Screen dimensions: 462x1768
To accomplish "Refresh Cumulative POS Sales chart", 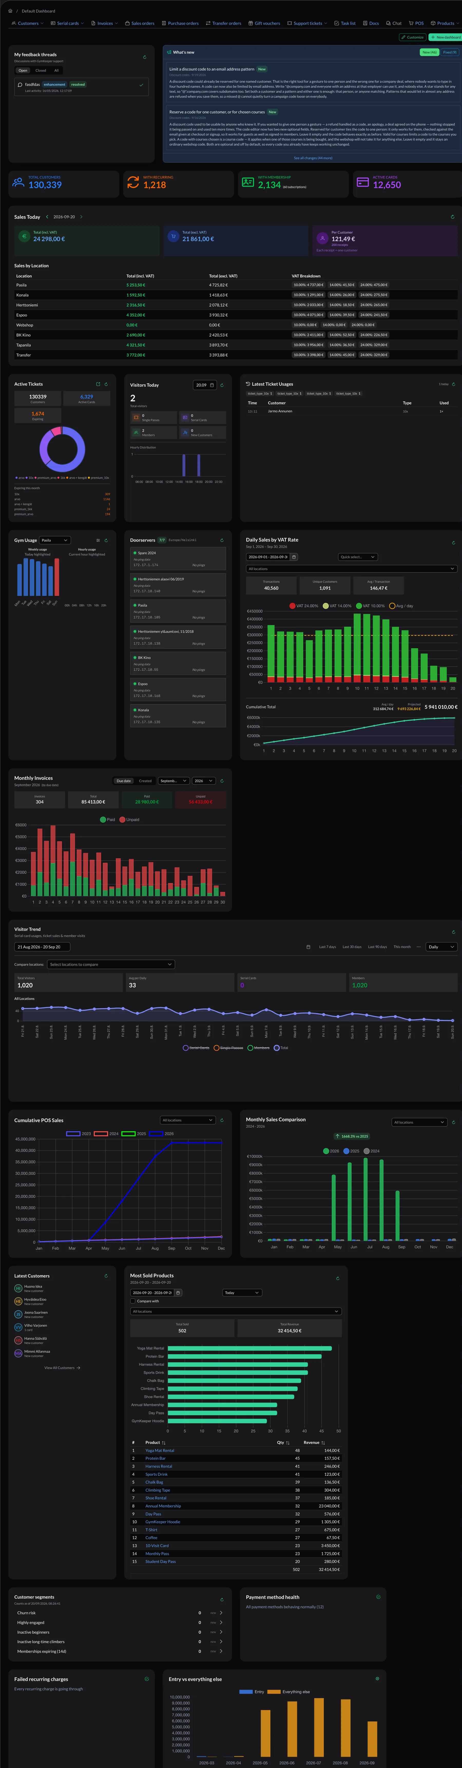I will coord(222,1120).
